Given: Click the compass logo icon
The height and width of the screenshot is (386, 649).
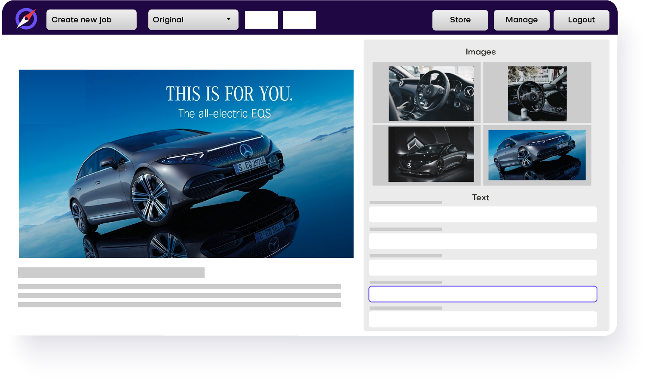Looking at the screenshot, I should point(26,19).
